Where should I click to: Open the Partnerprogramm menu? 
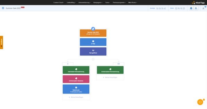tap(119, 3)
